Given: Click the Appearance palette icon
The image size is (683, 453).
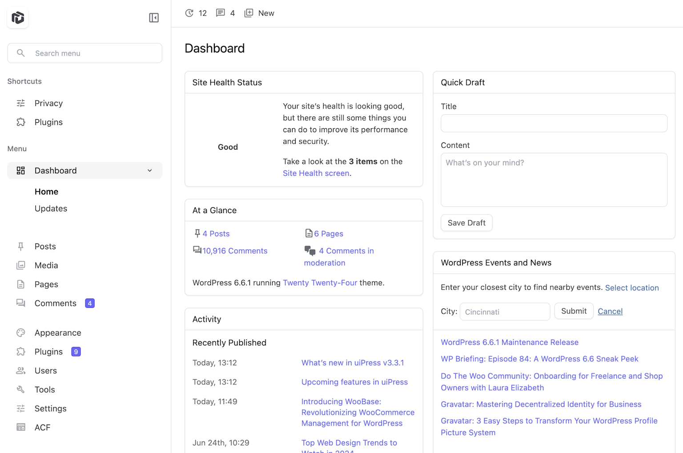Looking at the screenshot, I should click(21, 333).
